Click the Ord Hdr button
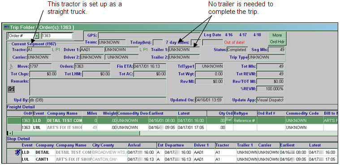 click(x=277, y=41)
